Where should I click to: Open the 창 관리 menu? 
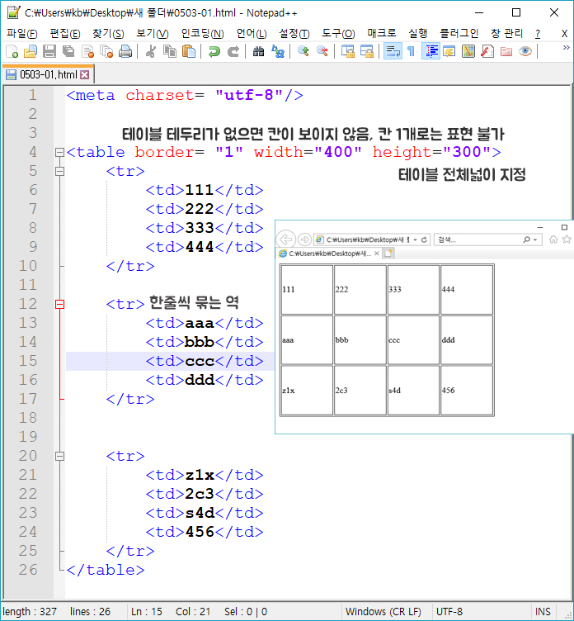506,33
